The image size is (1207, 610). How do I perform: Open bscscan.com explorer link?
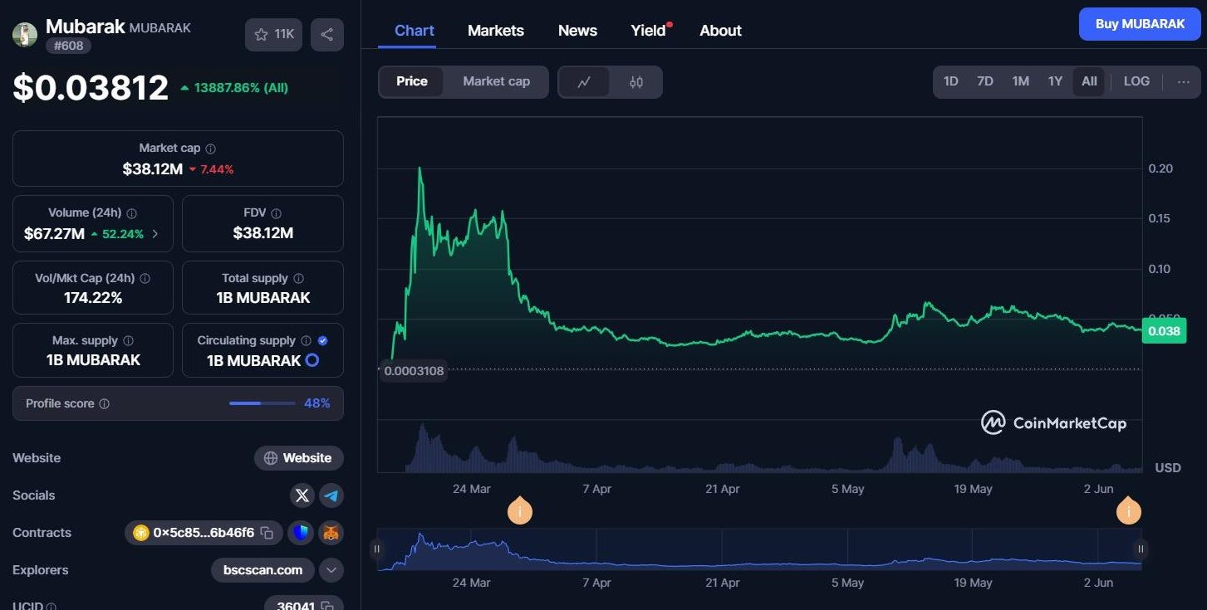click(x=263, y=570)
